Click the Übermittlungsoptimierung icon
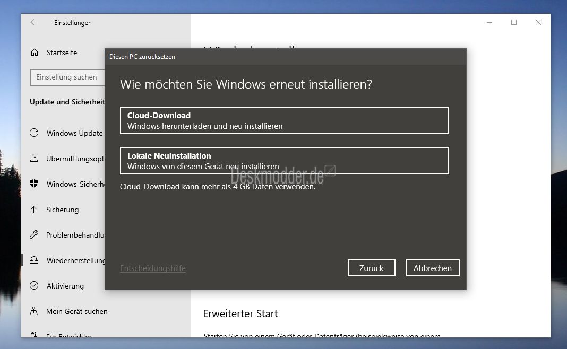 point(34,158)
